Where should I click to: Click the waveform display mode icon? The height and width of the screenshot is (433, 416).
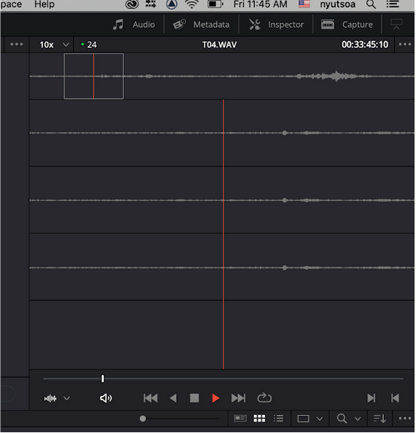coord(50,399)
